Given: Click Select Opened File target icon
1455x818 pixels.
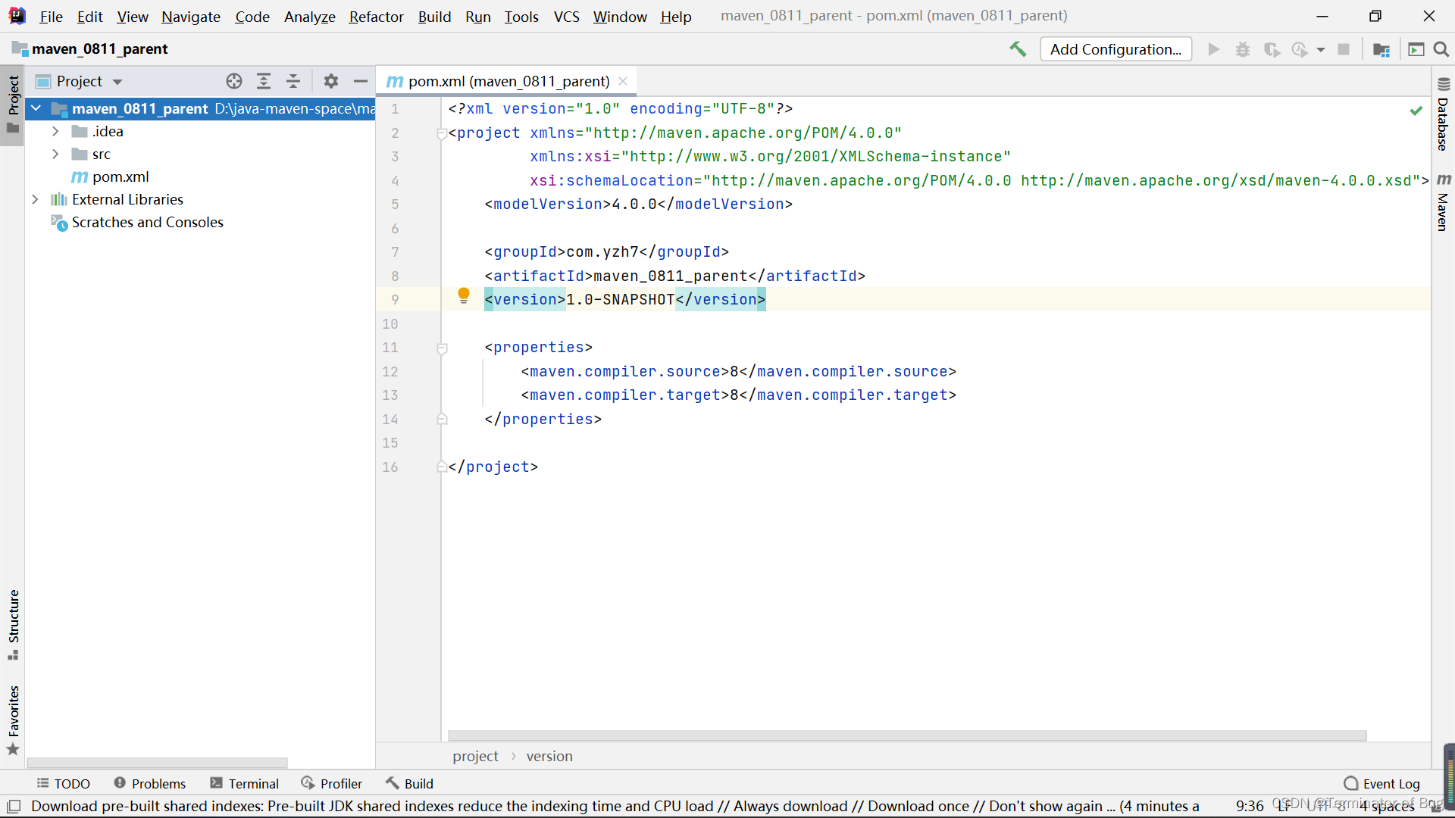Looking at the screenshot, I should click(x=234, y=81).
